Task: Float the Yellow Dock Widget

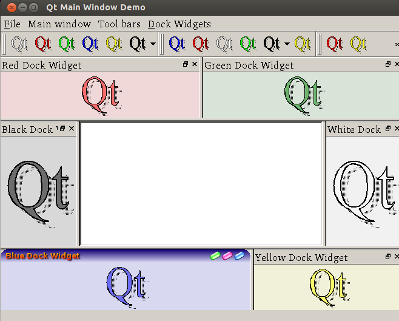Action: coord(388,257)
